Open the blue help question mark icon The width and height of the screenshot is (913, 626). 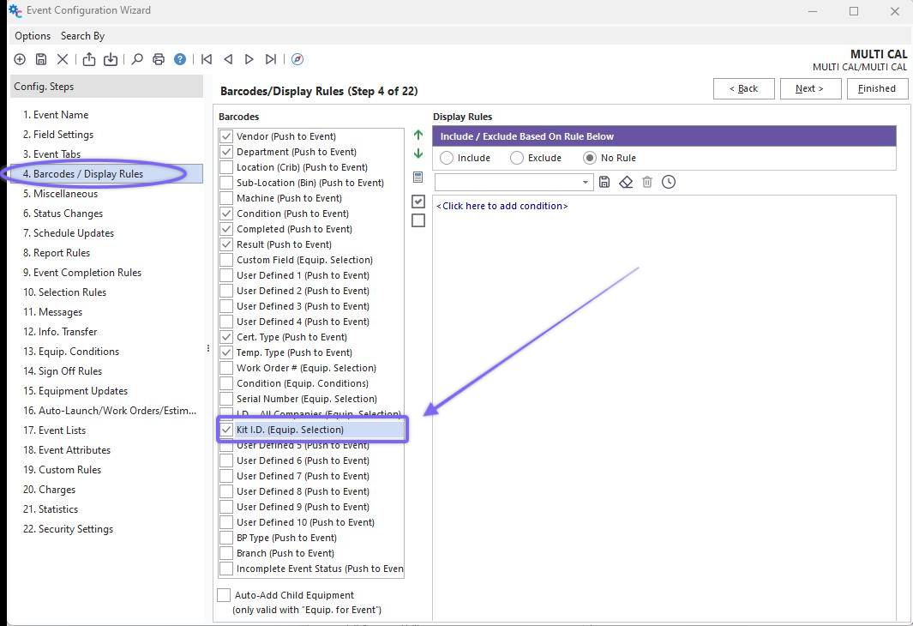click(180, 59)
